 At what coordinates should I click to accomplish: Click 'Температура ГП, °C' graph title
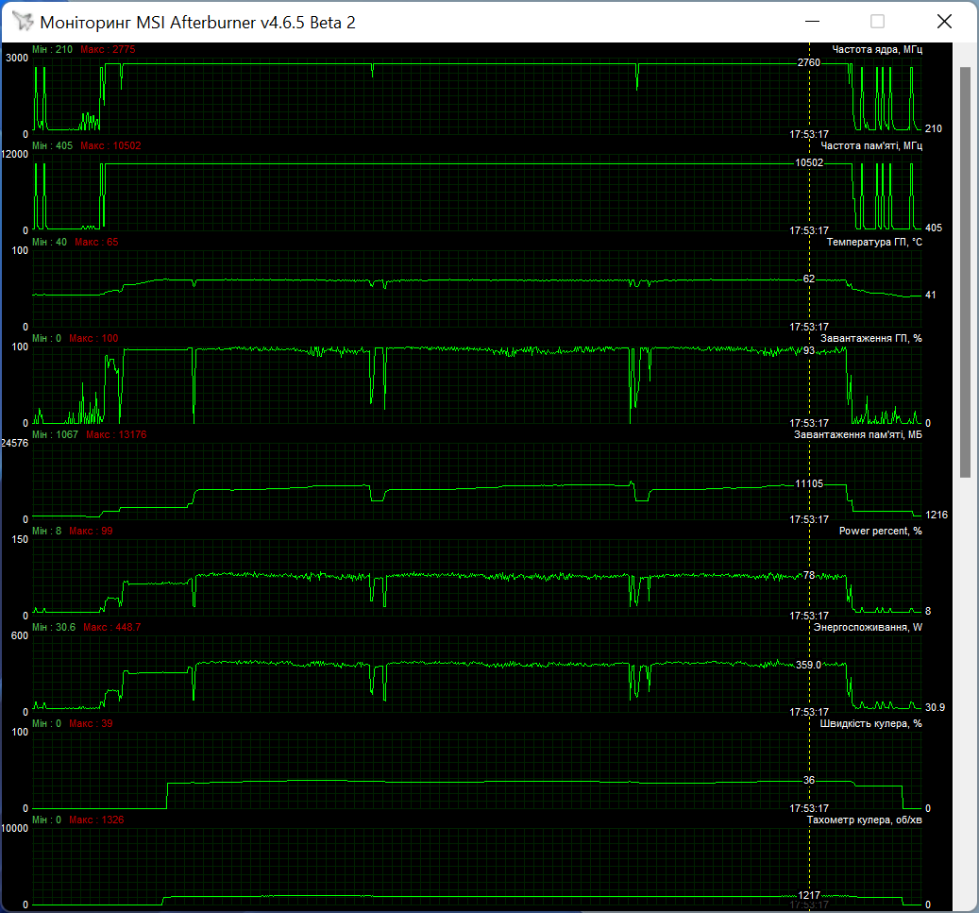(874, 242)
